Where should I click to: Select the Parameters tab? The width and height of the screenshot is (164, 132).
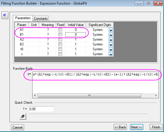click(23, 18)
